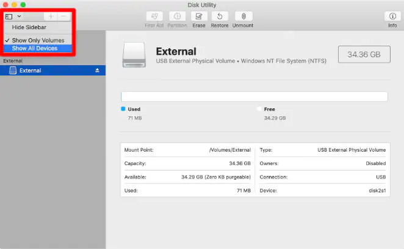Click the 71 MB used value under Used legend
The image size is (404, 249).
[135, 118]
